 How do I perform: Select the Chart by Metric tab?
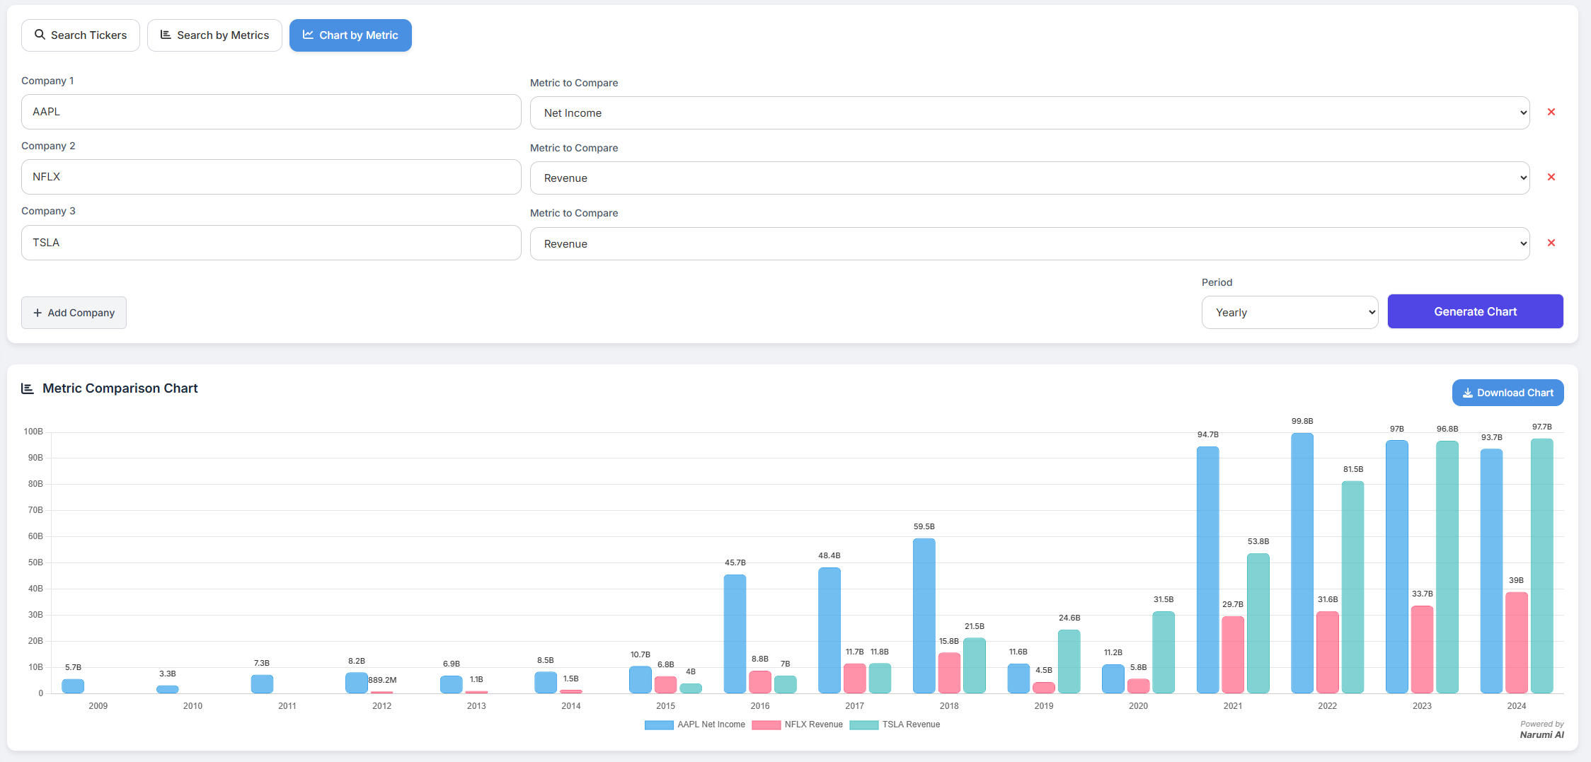pos(350,35)
